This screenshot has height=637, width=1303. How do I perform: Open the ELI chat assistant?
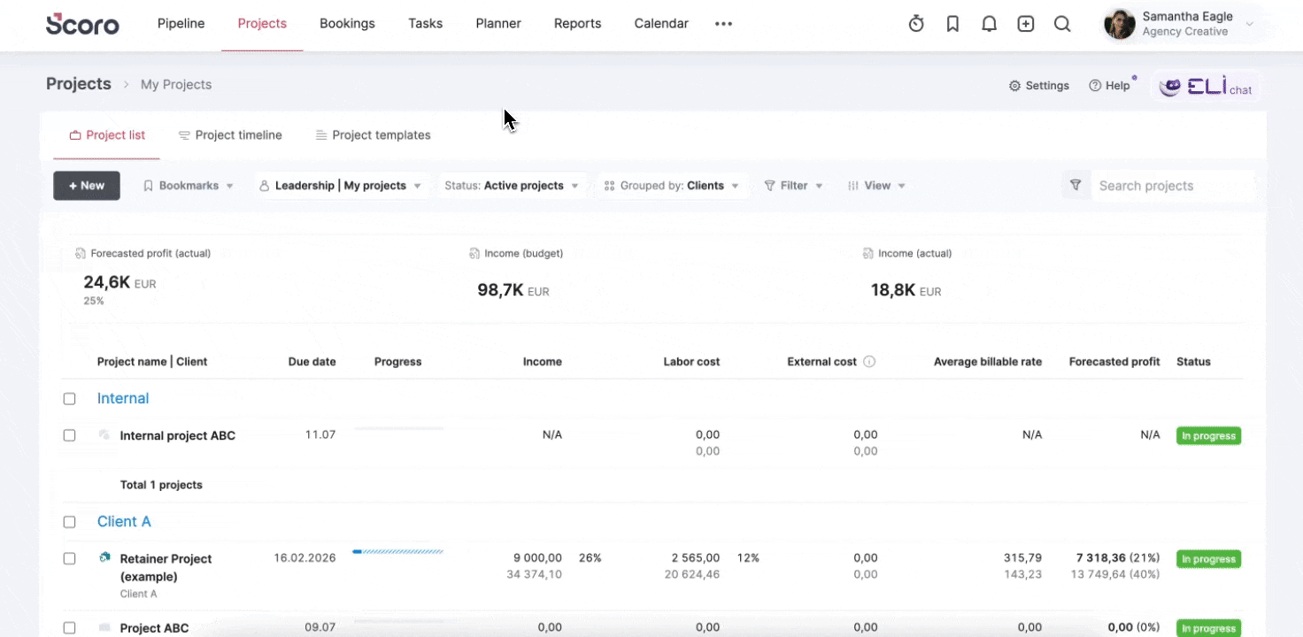pos(1206,85)
